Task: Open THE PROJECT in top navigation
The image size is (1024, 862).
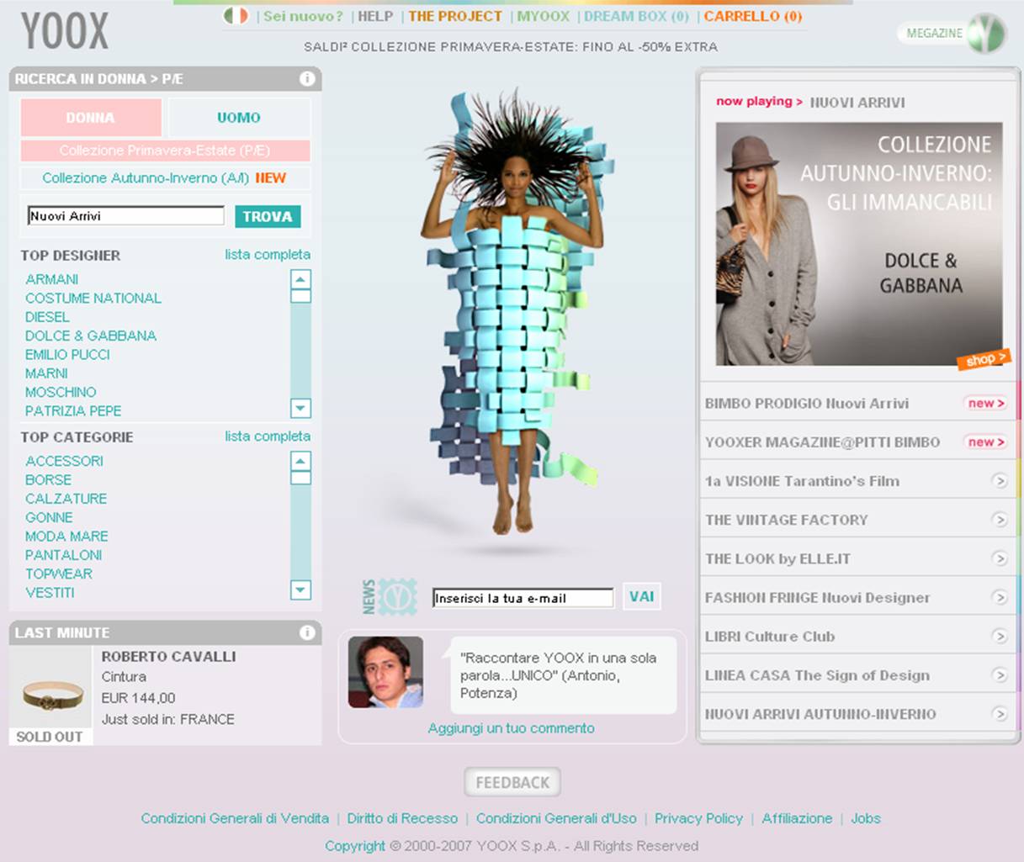Action: [x=455, y=16]
